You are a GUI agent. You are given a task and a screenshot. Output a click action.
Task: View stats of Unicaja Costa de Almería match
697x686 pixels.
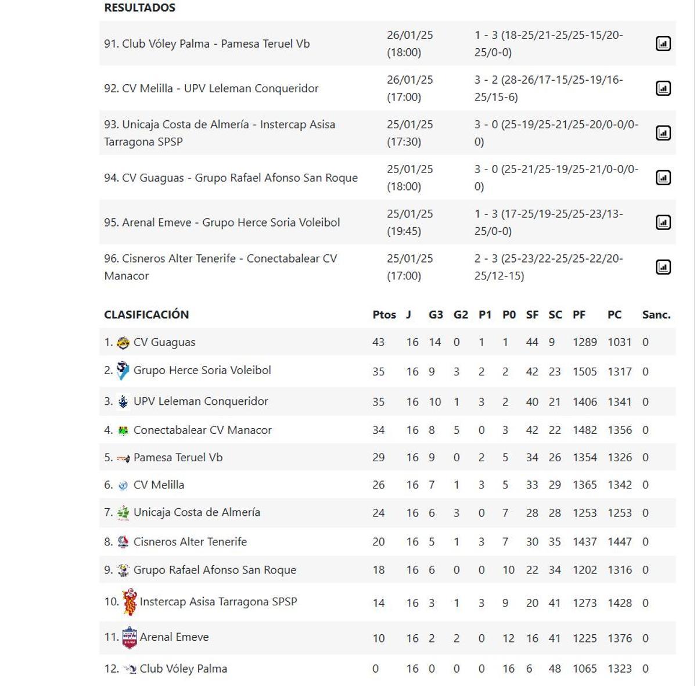point(664,132)
